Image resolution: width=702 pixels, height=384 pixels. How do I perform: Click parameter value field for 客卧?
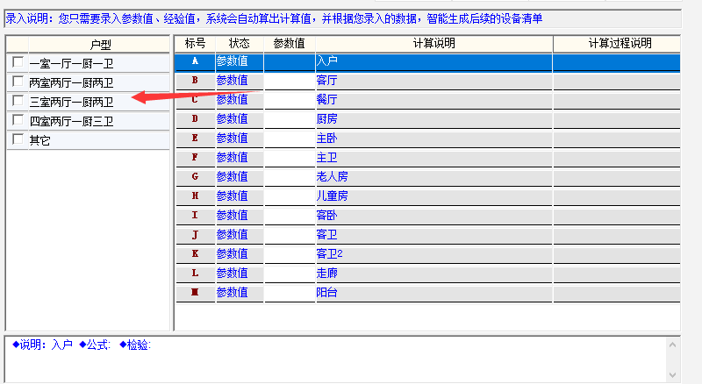pos(290,216)
